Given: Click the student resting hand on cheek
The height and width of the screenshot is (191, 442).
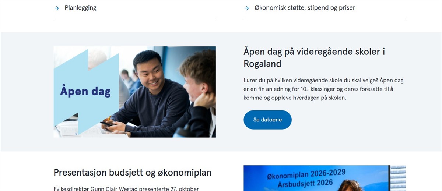Looking at the screenshot, I should point(199,96).
